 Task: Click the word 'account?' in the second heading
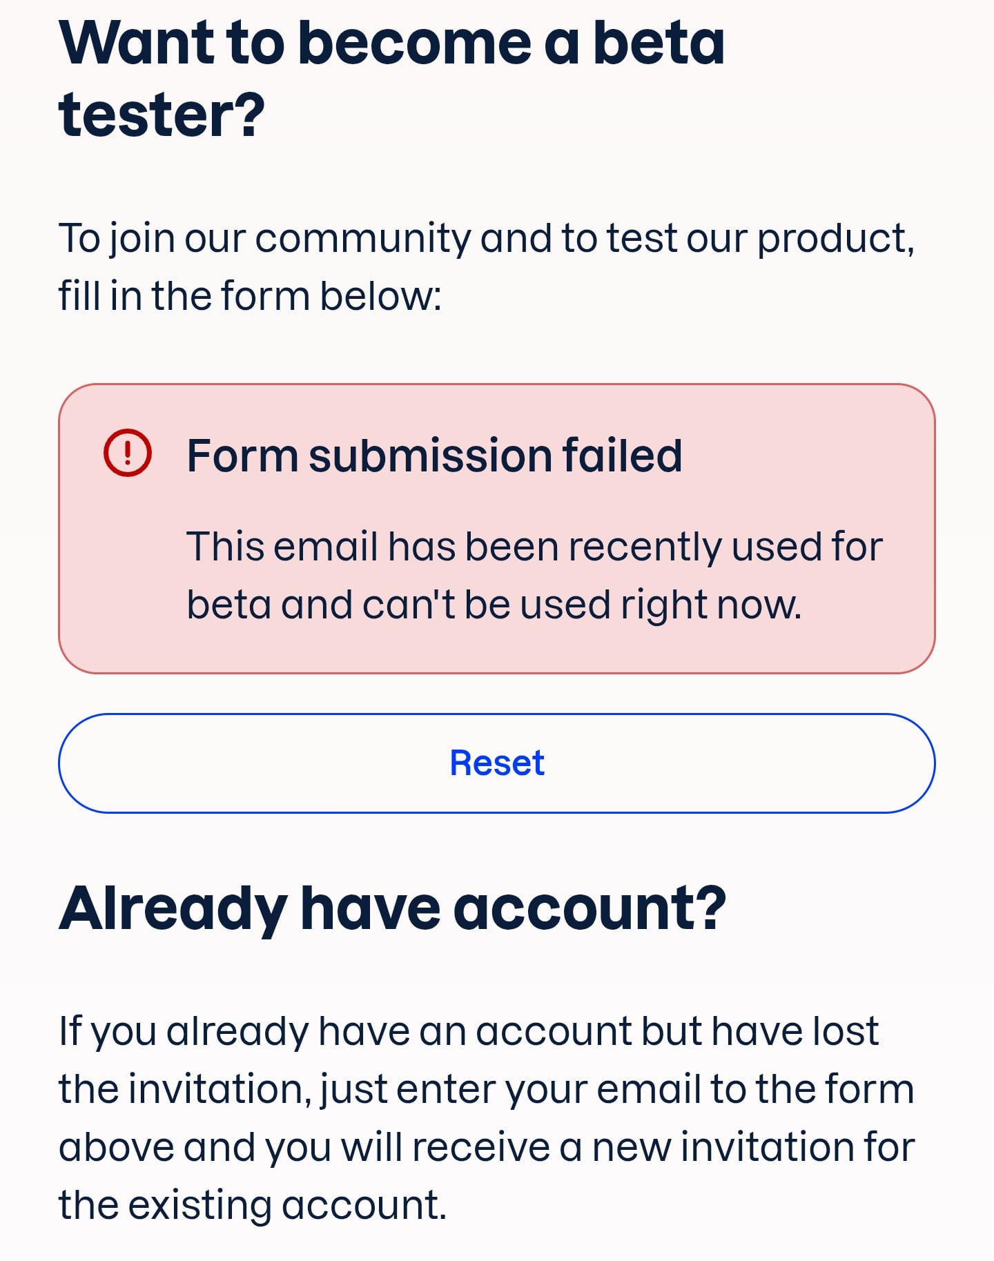[x=589, y=909]
